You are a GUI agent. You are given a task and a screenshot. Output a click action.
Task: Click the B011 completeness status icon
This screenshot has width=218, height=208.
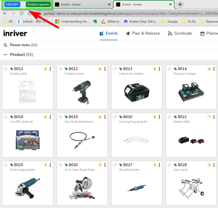[45, 69]
